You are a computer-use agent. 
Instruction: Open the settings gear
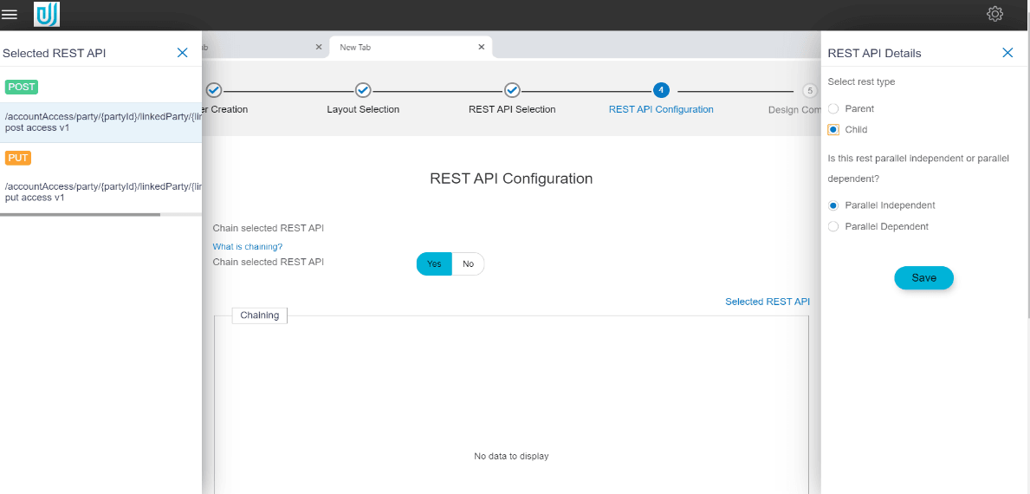(994, 14)
